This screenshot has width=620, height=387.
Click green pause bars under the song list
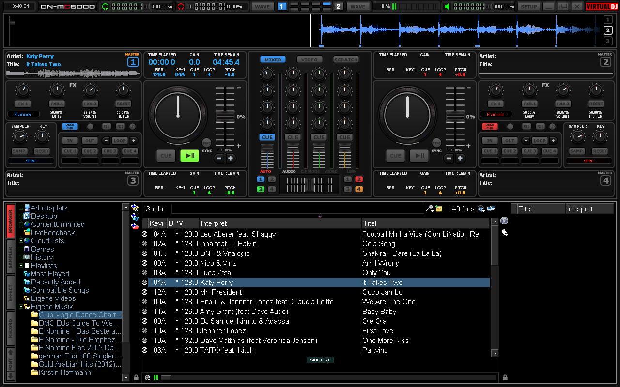(156, 378)
